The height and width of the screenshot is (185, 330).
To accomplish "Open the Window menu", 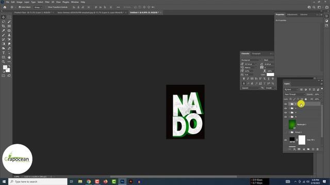I will point(75,2).
